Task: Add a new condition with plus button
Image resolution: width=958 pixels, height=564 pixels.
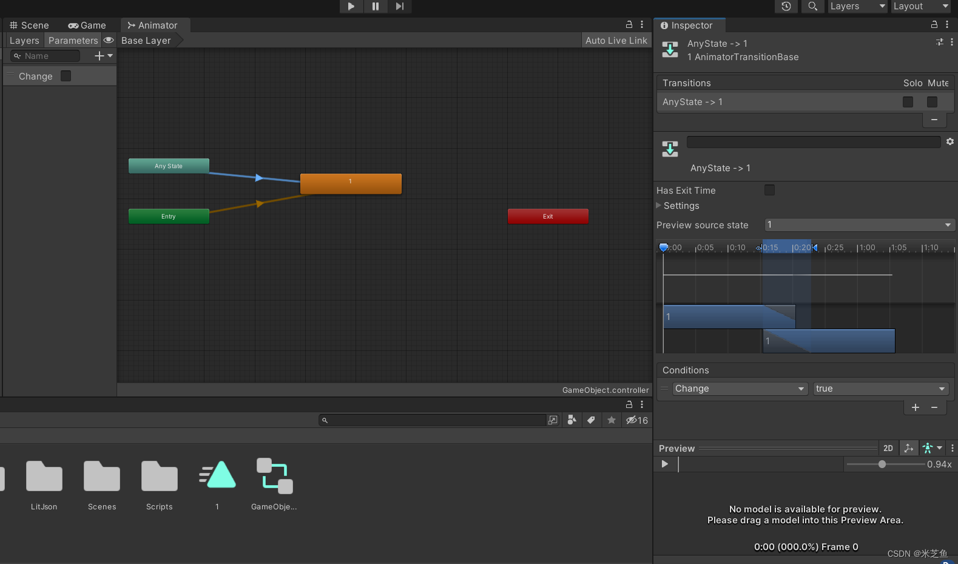Action: pyautogui.click(x=916, y=407)
